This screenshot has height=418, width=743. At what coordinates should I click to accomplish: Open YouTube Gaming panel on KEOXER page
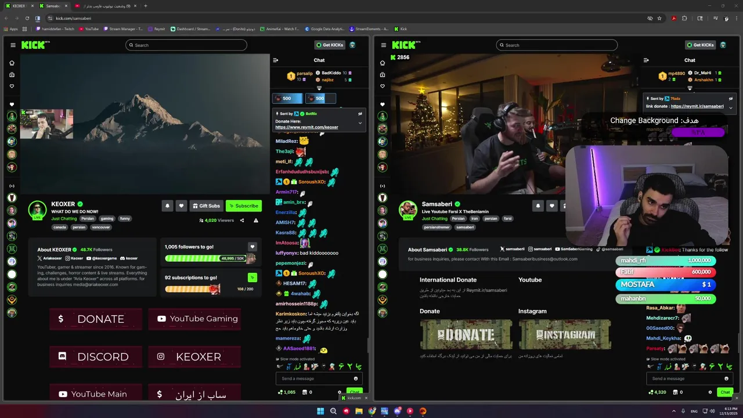tap(194, 319)
